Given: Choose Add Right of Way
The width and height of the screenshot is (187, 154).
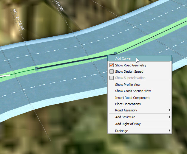Looking at the screenshot, I should pyautogui.click(x=140, y=124).
